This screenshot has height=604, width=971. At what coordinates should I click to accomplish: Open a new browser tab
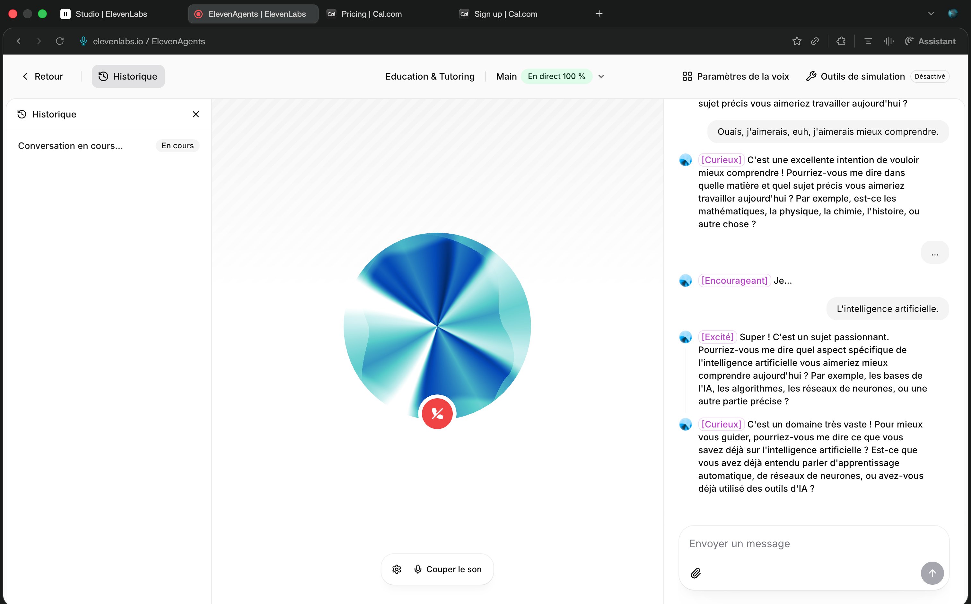[599, 14]
